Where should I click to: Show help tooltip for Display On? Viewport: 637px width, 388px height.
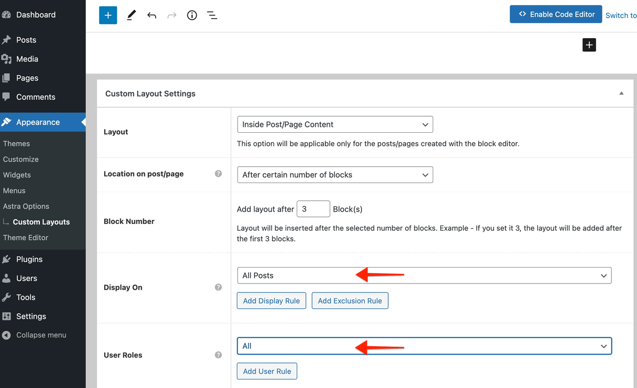pos(218,287)
